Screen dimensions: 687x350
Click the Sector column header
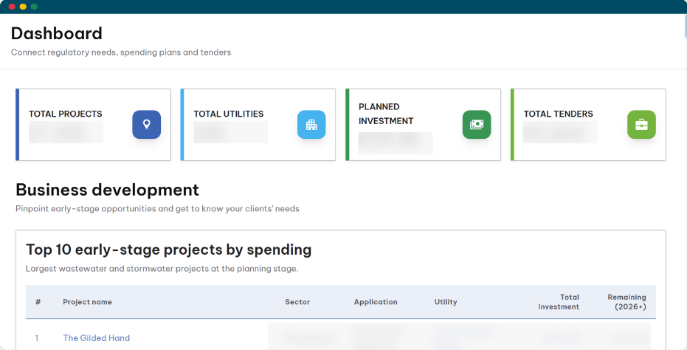[297, 302]
